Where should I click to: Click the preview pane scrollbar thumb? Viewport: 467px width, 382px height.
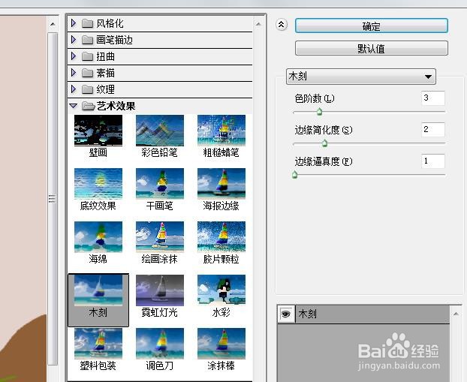click(x=53, y=199)
